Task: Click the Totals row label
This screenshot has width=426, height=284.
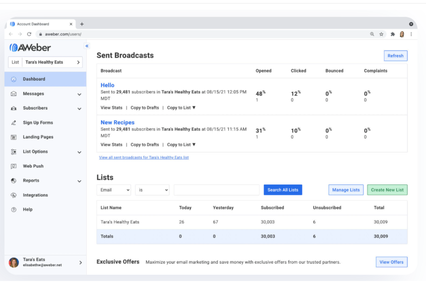Action: (107, 236)
